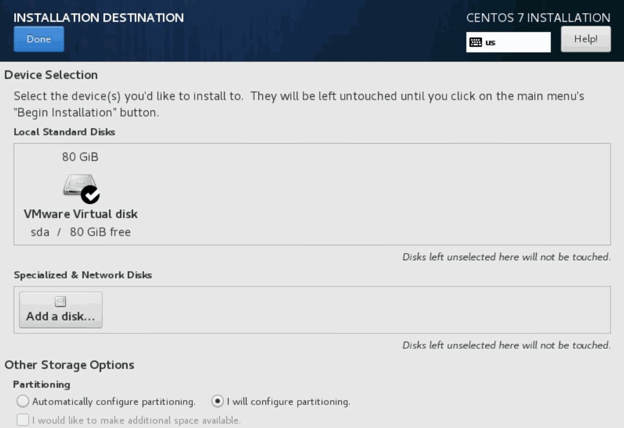Click the additional space available label text

[x=136, y=420]
